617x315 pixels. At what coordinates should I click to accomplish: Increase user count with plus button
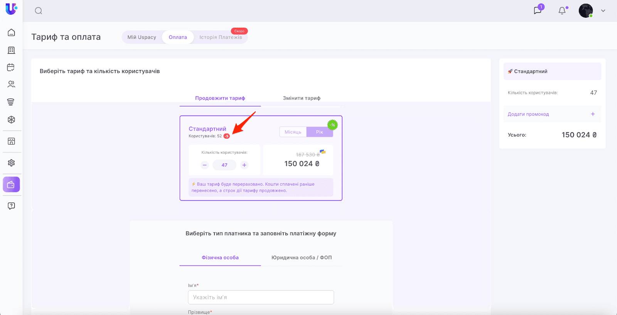[x=244, y=165]
